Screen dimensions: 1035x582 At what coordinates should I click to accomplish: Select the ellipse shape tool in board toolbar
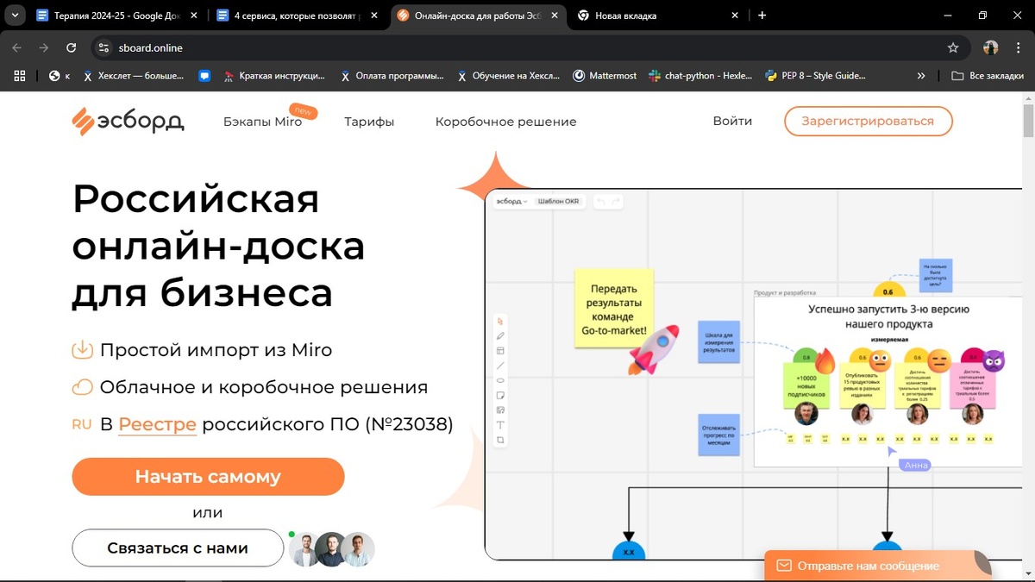tap(500, 380)
